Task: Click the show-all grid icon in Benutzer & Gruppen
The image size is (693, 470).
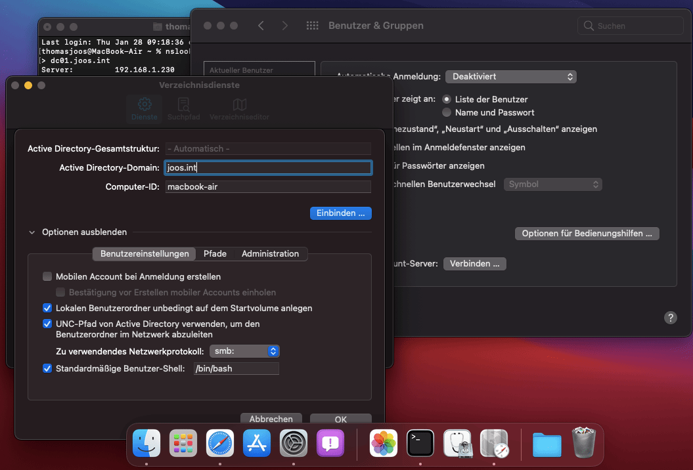Action: pos(313,26)
